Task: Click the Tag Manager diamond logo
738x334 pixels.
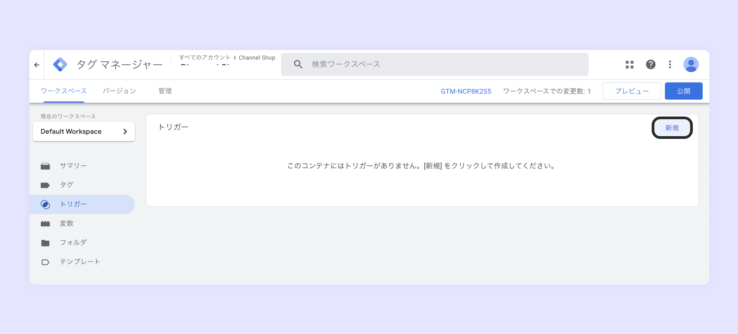Action: tap(60, 65)
